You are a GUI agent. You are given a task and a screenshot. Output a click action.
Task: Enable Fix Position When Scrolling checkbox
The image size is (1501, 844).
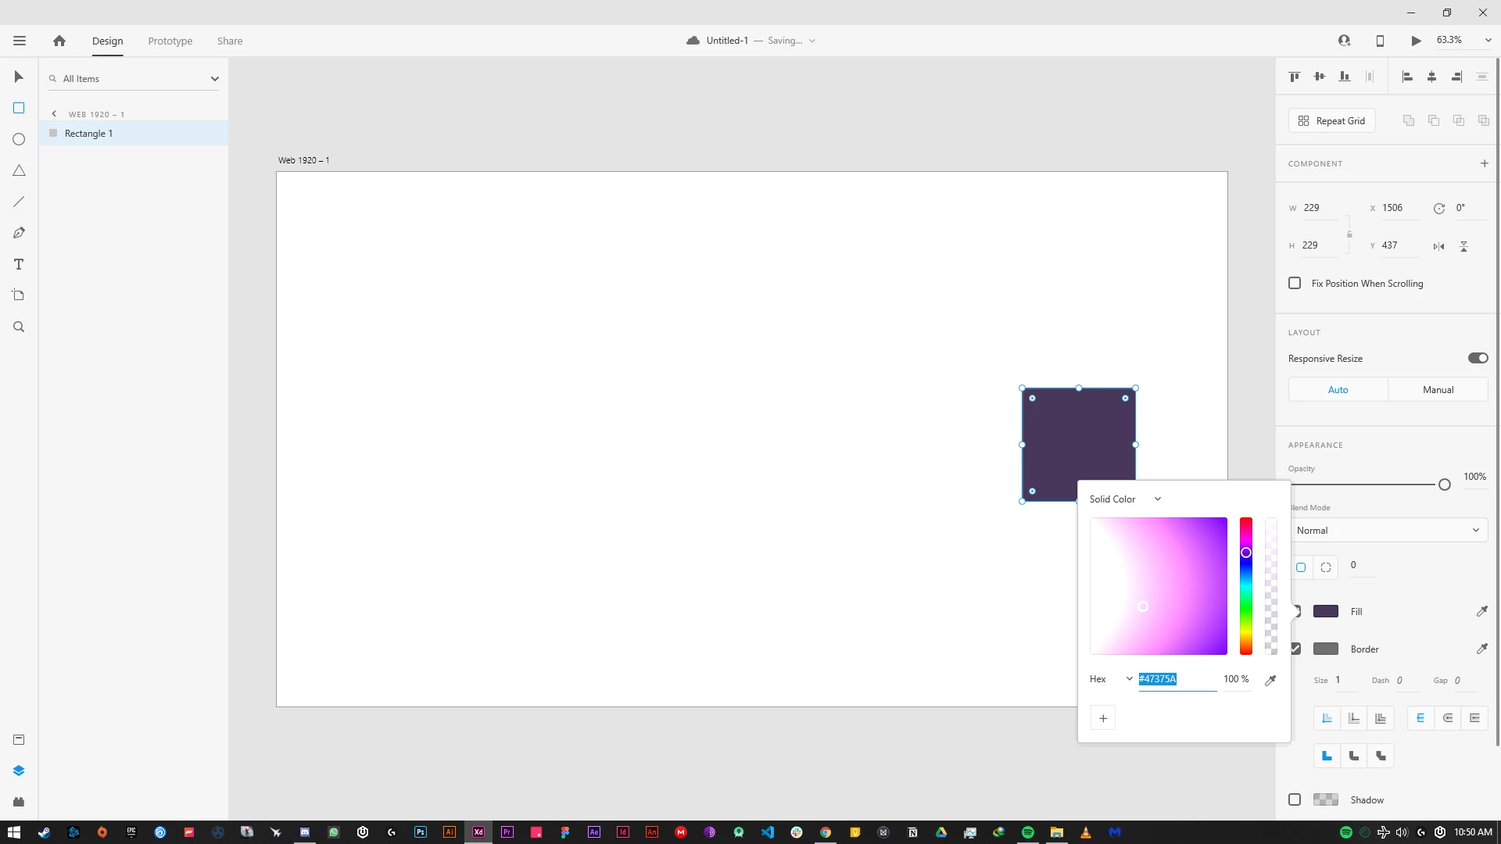tap(1295, 283)
